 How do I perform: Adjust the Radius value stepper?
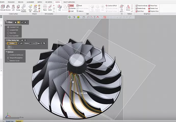click(x=36, y=43)
